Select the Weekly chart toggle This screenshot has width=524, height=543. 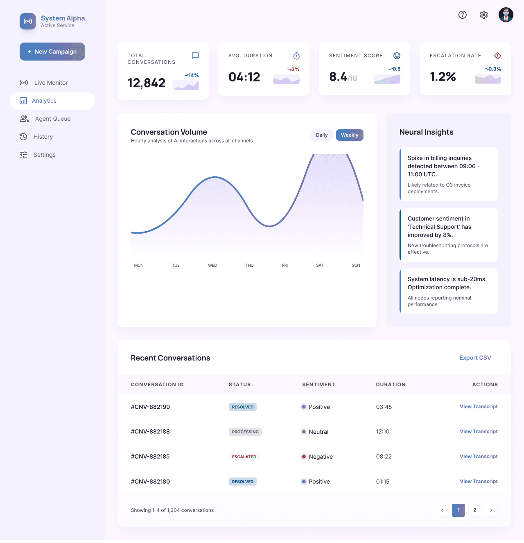pos(350,135)
